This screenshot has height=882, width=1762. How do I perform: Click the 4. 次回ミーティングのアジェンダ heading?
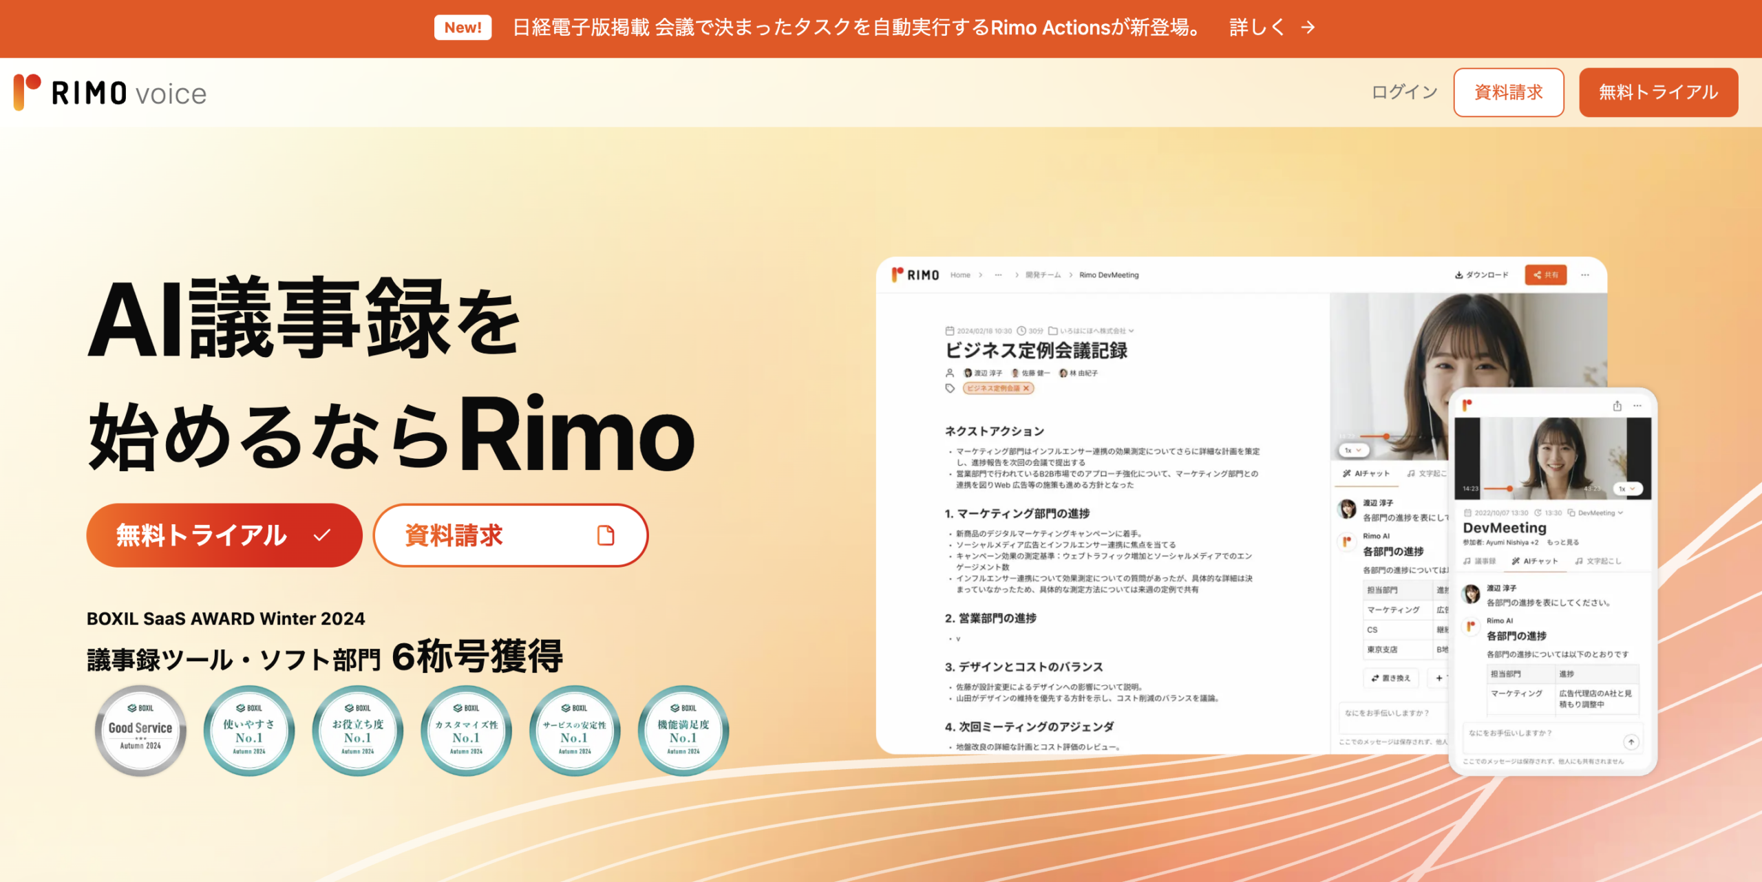click(1029, 727)
